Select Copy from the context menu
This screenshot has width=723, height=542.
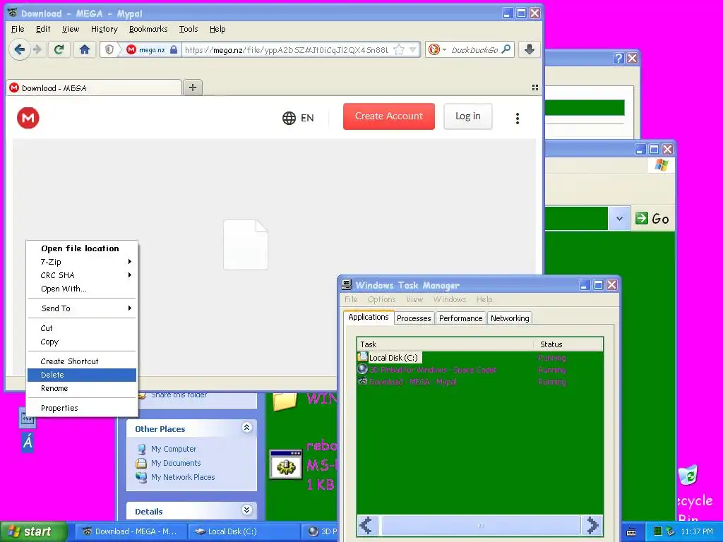pos(82,342)
